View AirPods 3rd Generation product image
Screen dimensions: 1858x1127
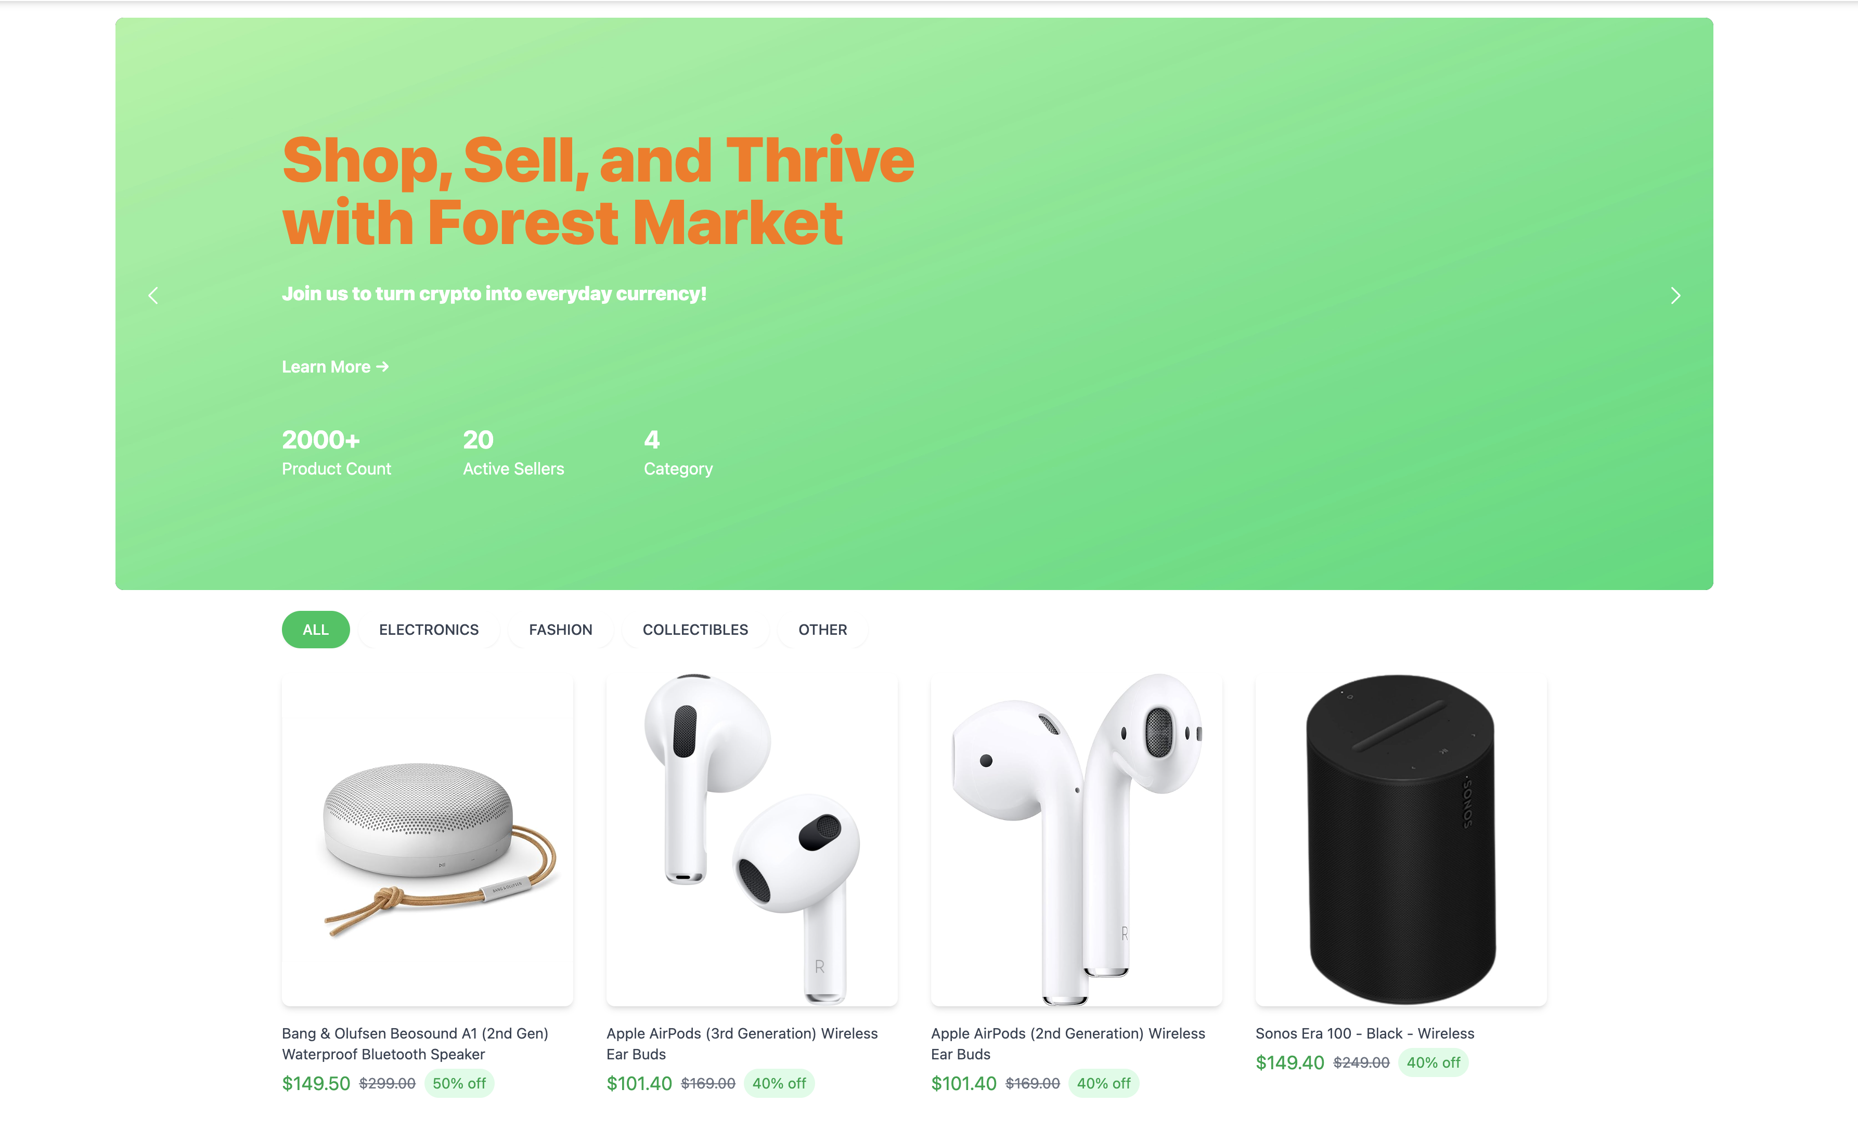pos(752,839)
